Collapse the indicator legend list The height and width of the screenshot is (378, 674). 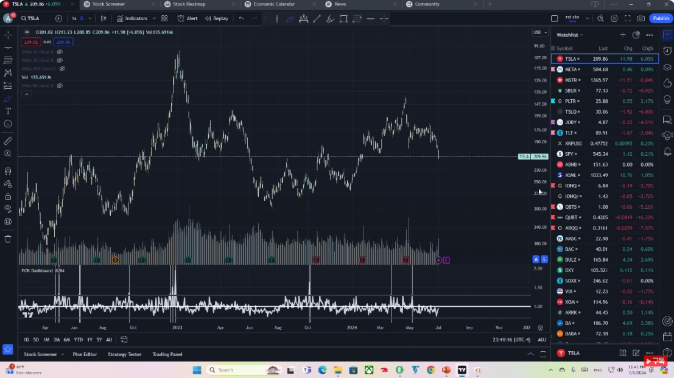click(27, 94)
